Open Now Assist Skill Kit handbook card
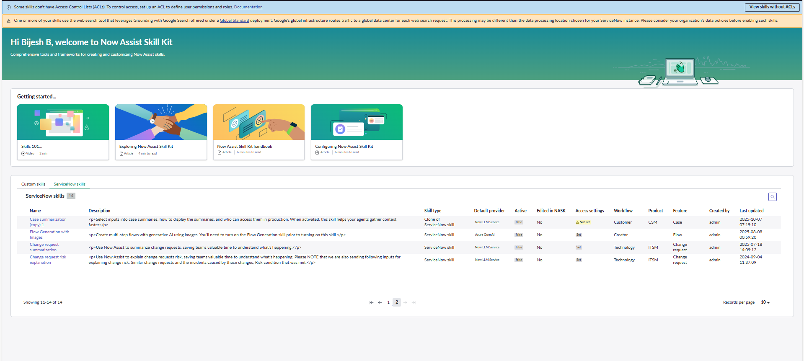This screenshot has width=804, height=361. click(259, 132)
